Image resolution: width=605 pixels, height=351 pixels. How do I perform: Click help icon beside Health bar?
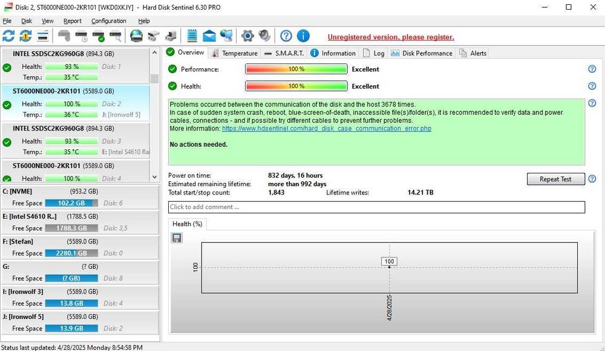(592, 86)
